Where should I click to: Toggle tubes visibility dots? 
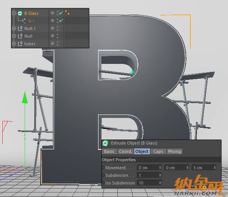click(x=58, y=43)
